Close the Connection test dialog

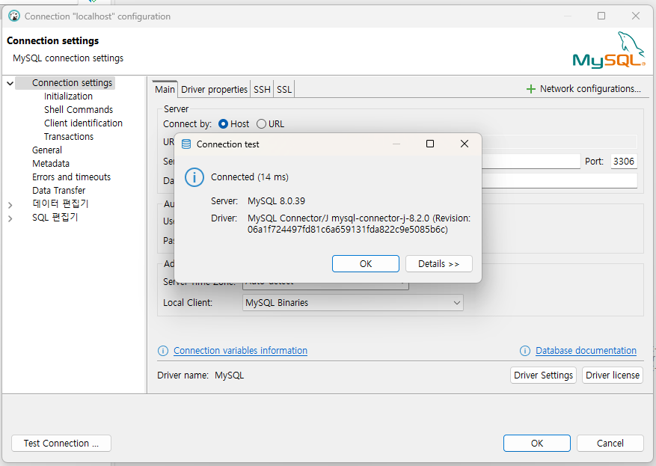(x=465, y=144)
